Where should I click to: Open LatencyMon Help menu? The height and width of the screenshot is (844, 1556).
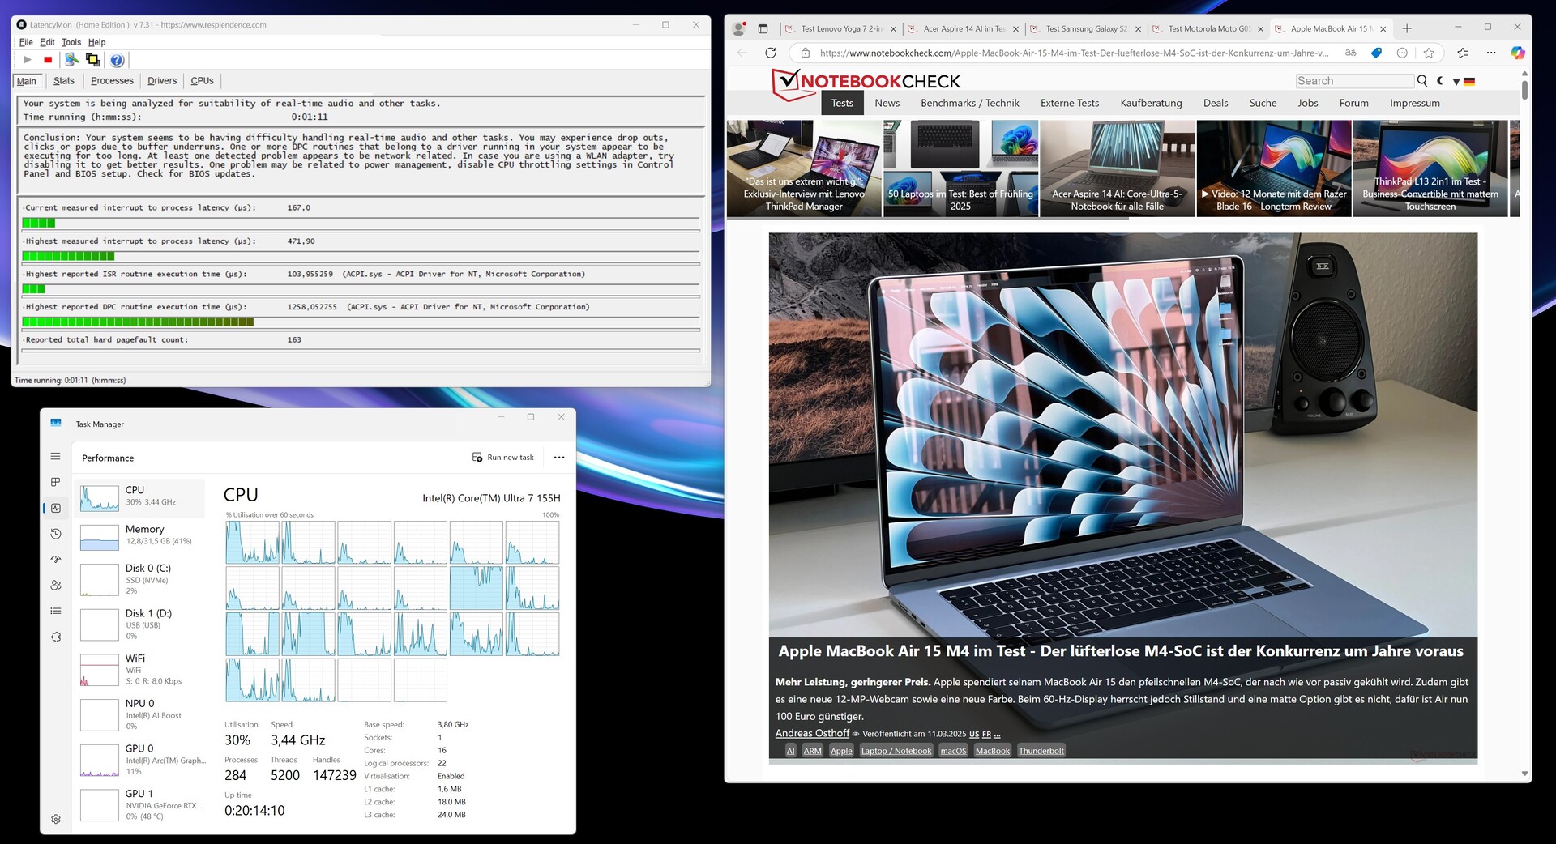coord(97,42)
